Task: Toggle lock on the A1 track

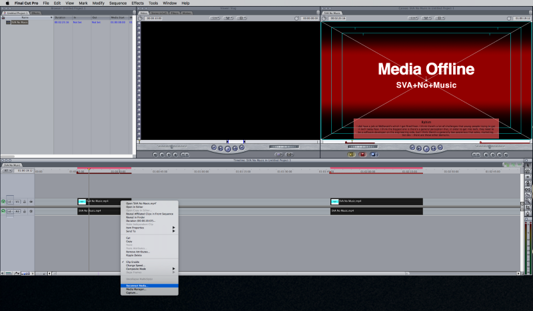Action: coord(25,211)
